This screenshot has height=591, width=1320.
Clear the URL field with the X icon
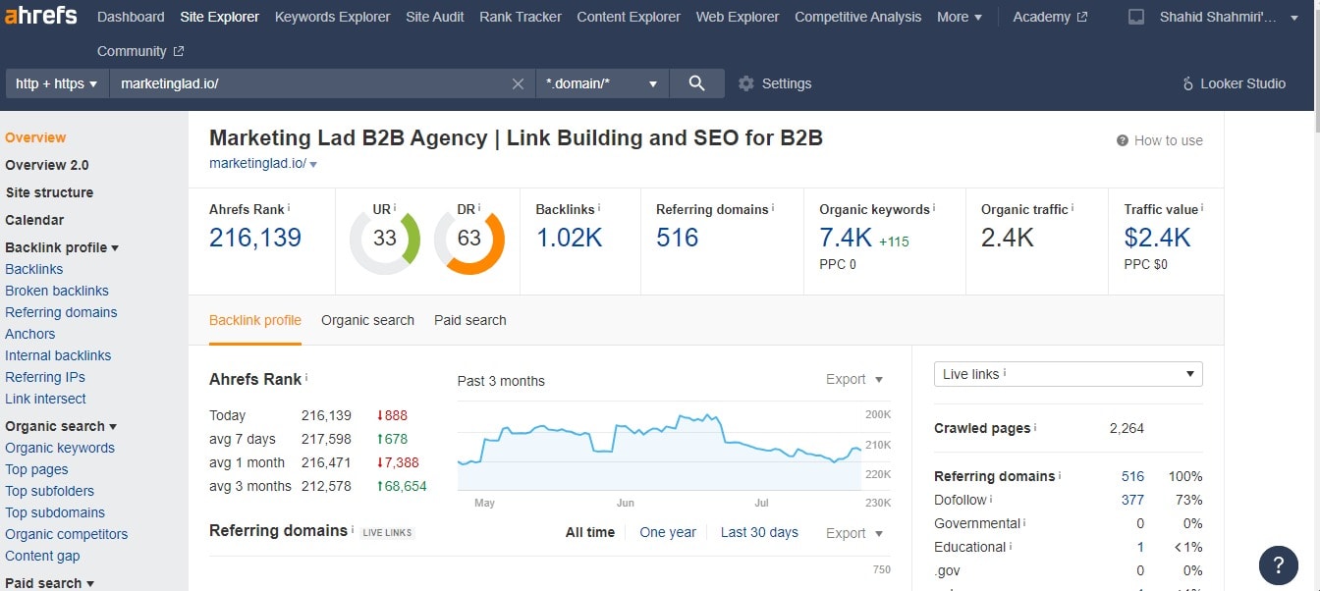(518, 83)
